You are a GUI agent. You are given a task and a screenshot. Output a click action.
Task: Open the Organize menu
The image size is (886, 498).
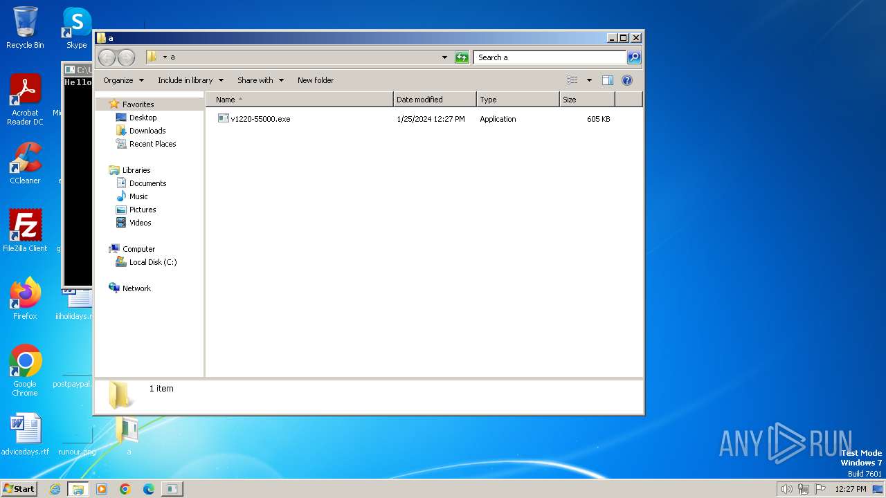tap(123, 80)
